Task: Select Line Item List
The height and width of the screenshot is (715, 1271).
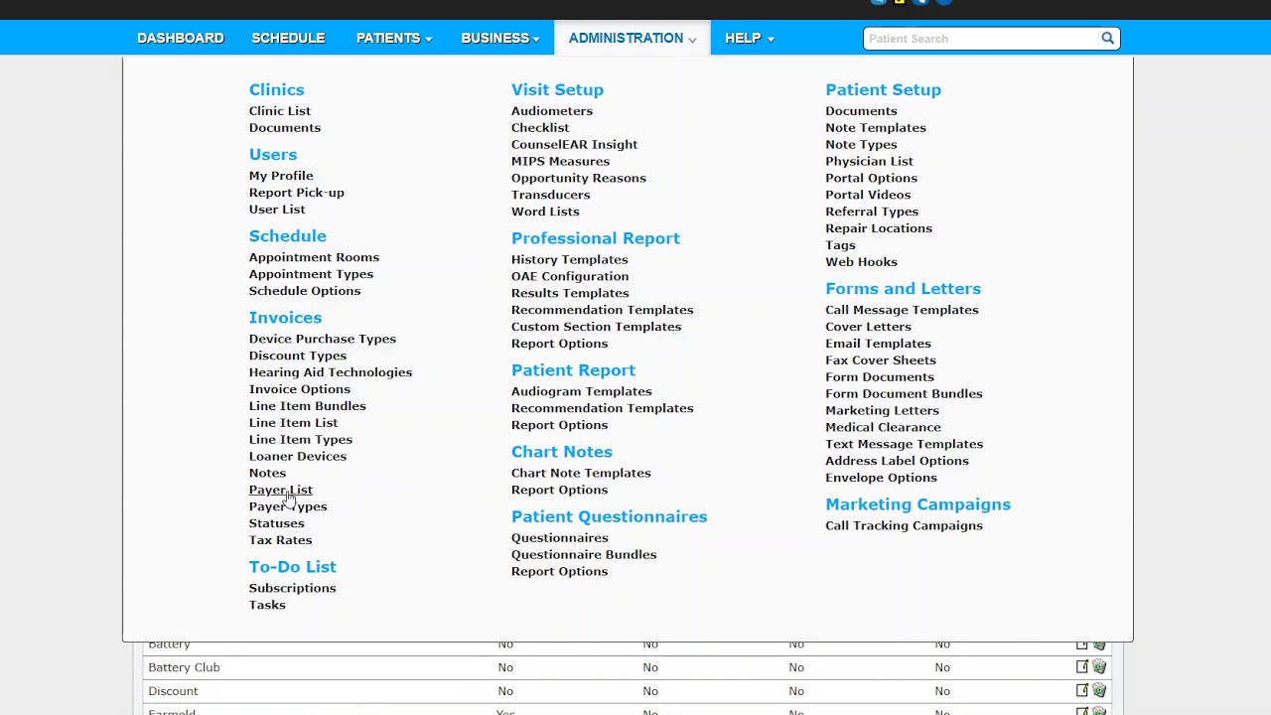Action: [294, 423]
